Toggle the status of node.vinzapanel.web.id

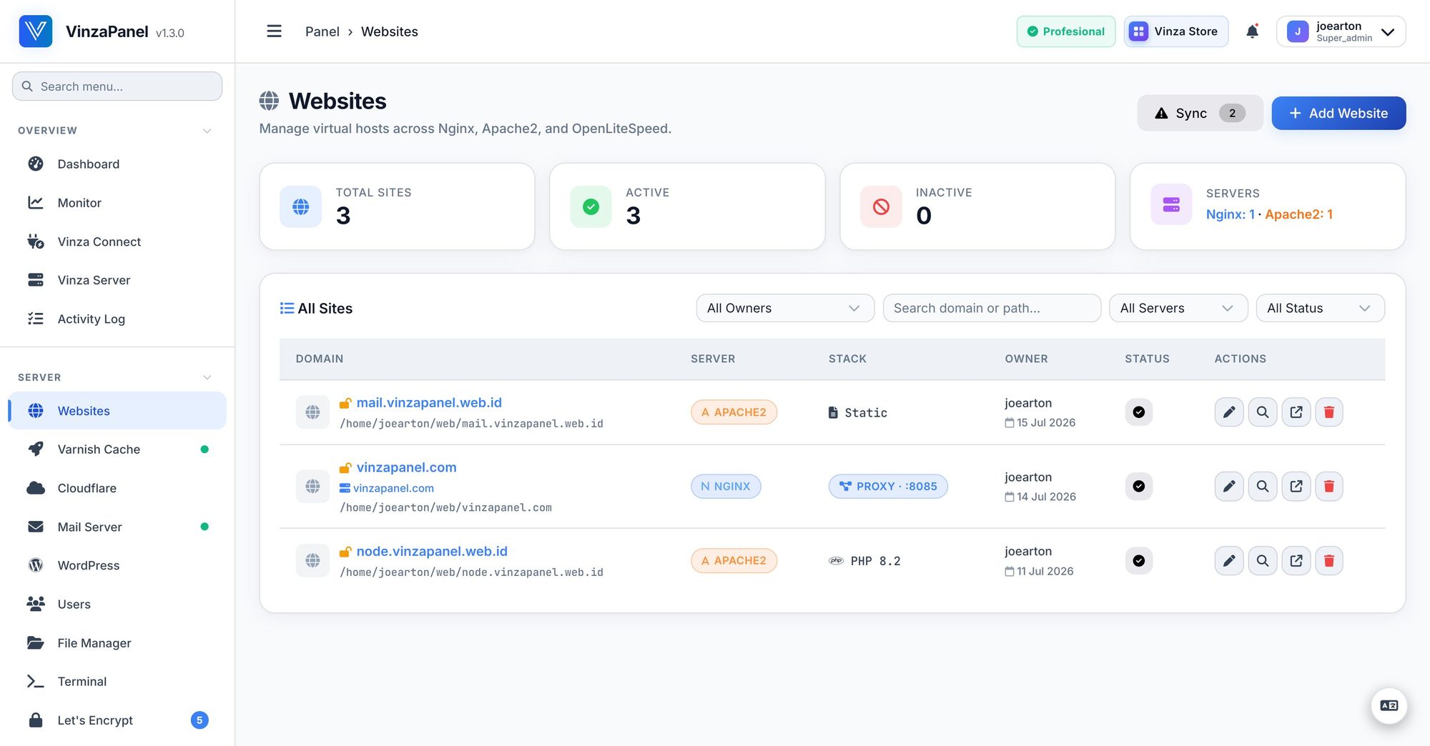(1139, 561)
